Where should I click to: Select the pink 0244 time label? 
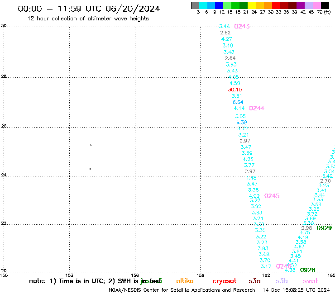tap(257, 108)
